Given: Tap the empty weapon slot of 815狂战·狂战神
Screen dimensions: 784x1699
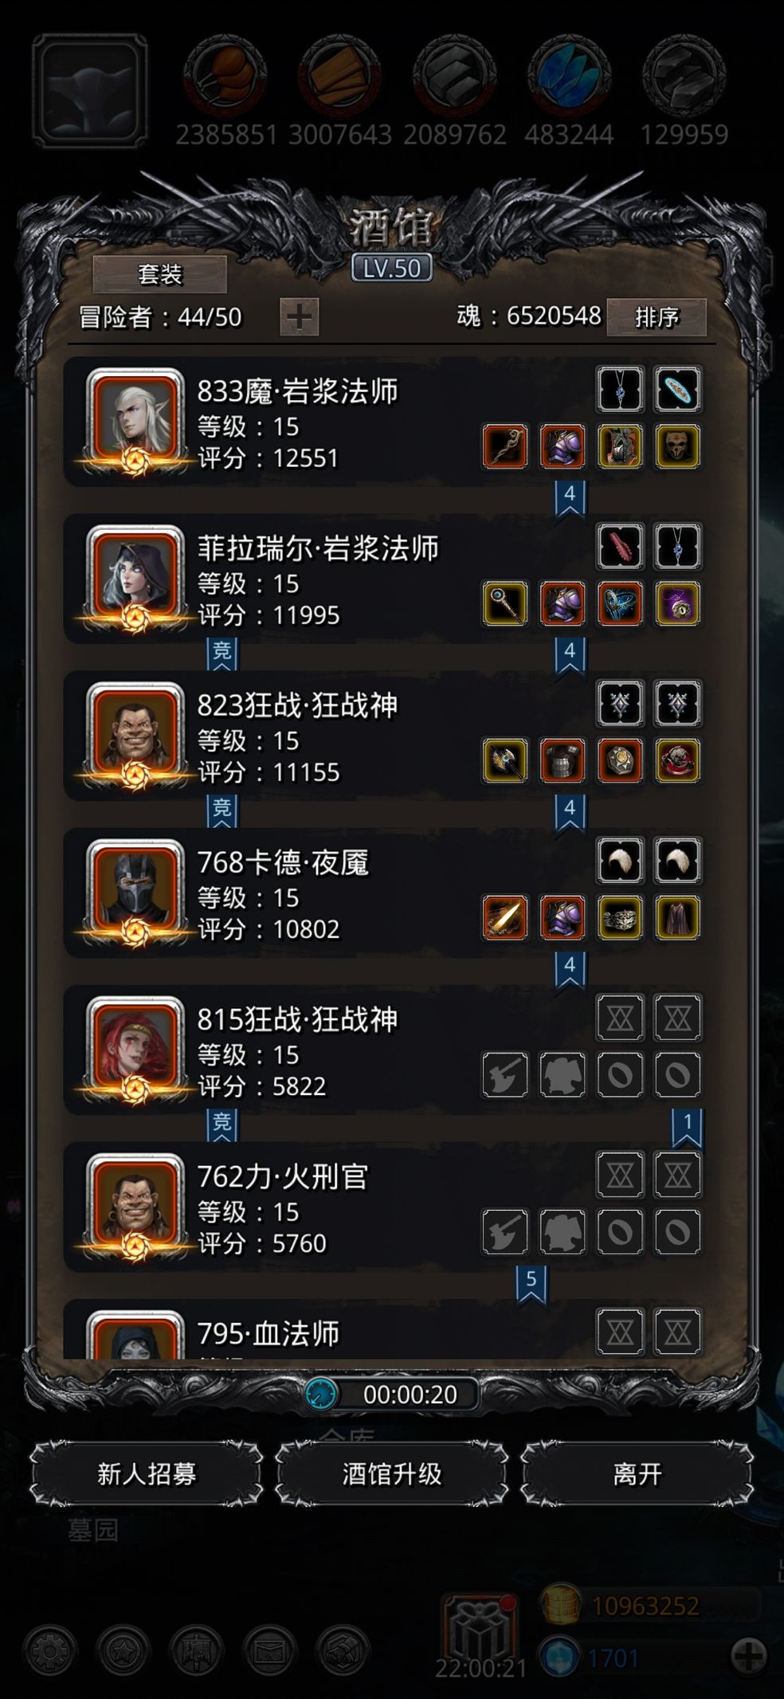Looking at the screenshot, I should click(x=505, y=1074).
